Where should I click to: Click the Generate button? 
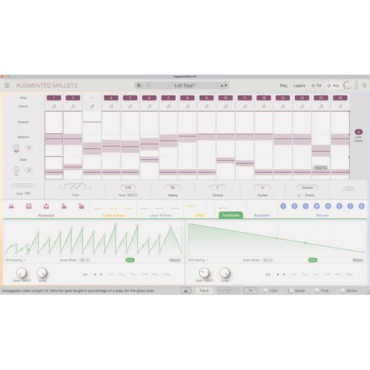tap(23, 186)
